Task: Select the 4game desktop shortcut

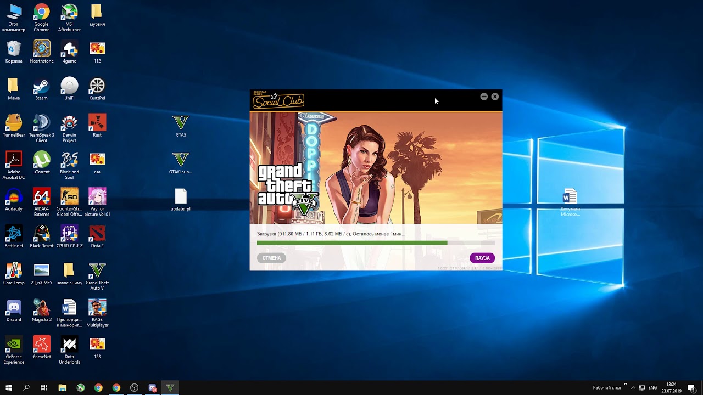Action: click(69, 52)
